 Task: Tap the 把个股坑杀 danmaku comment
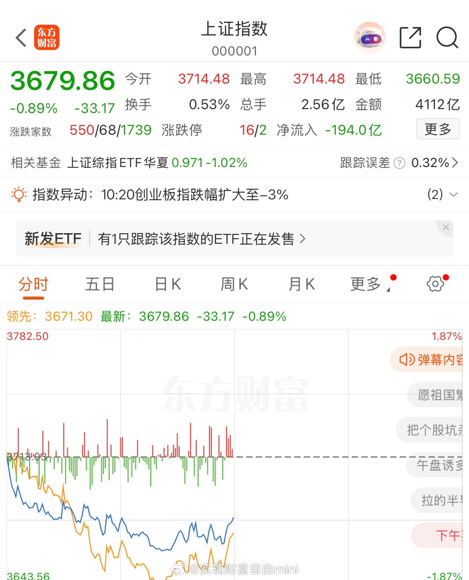(430, 430)
